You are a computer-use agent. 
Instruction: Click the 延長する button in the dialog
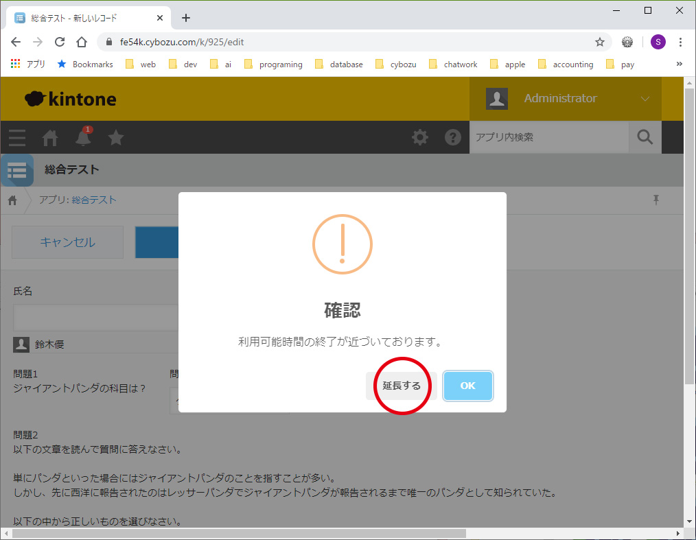pyautogui.click(x=402, y=386)
